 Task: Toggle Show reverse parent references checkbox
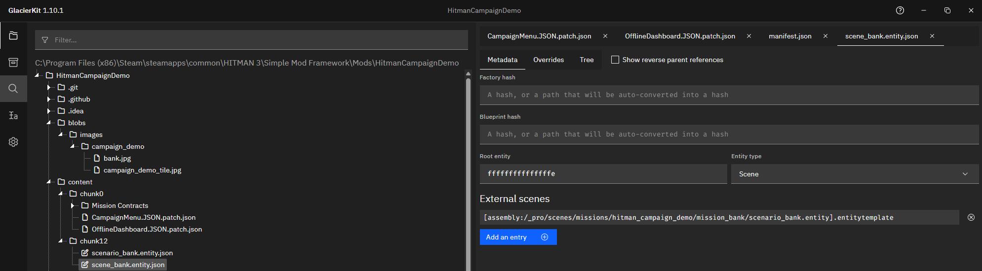615,60
